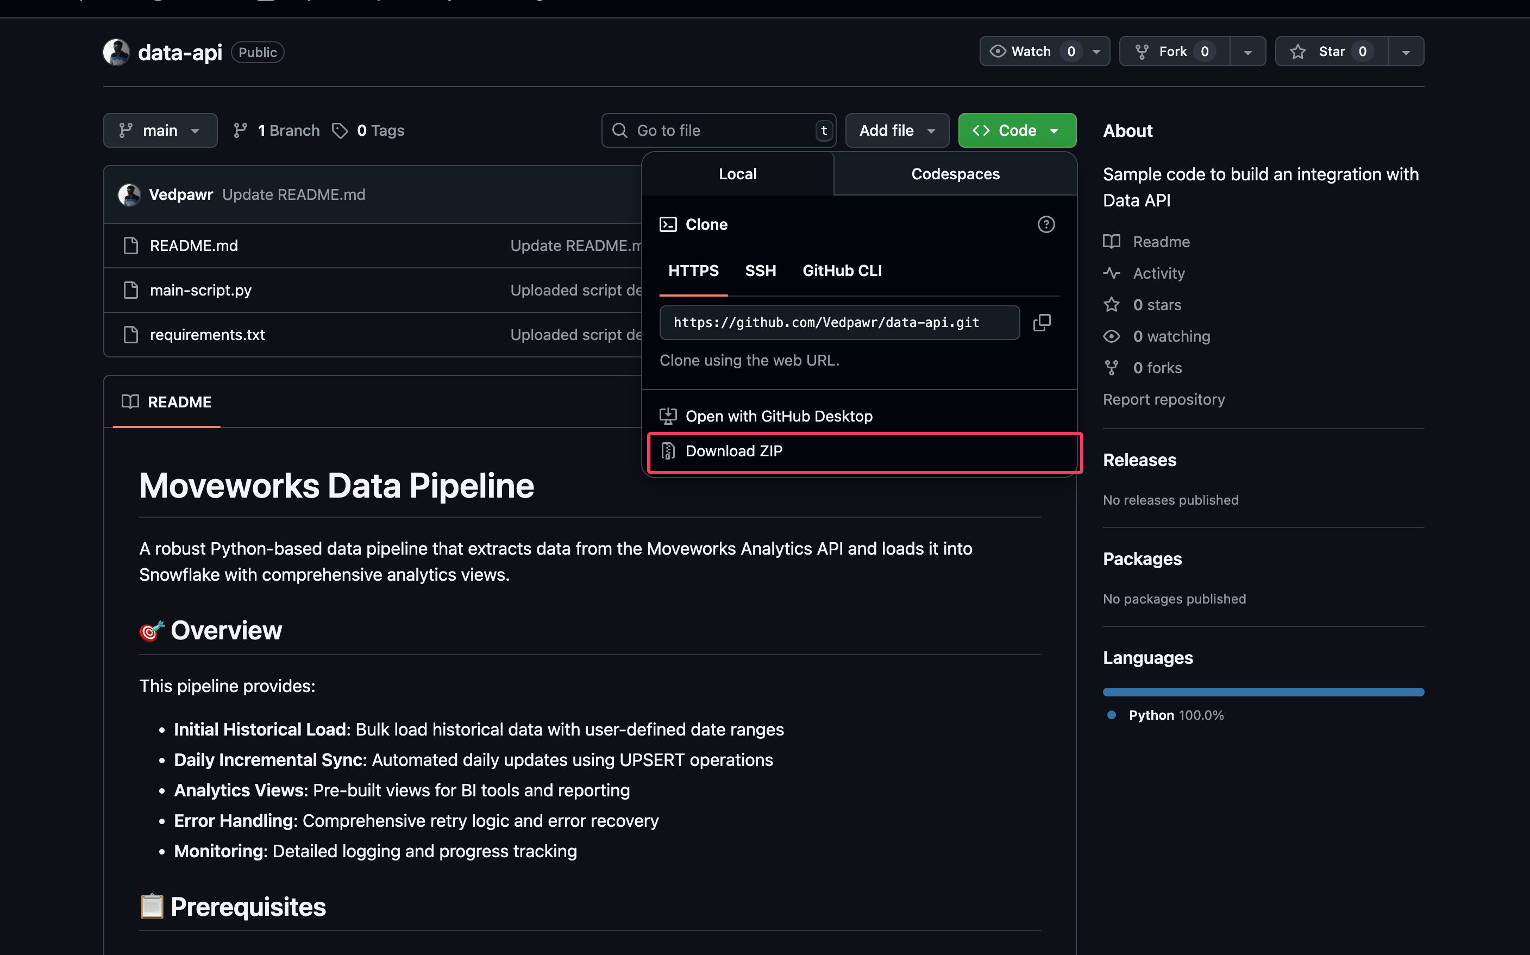Image resolution: width=1530 pixels, height=955 pixels.
Task: Click the Packages heading link
Action: pyautogui.click(x=1142, y=559)
